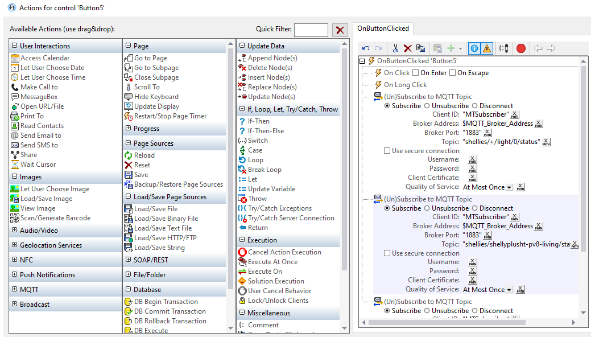Expand the Audio/Video action group
Screen dimensions: 595x337
tap(15, 231)
